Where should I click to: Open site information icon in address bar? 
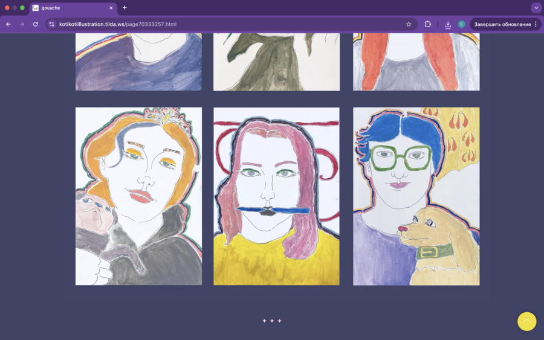[52, 24]
